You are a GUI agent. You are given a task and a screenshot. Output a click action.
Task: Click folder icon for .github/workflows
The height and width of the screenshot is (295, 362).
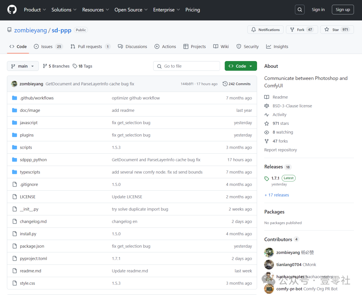click(x=14, y=98)
